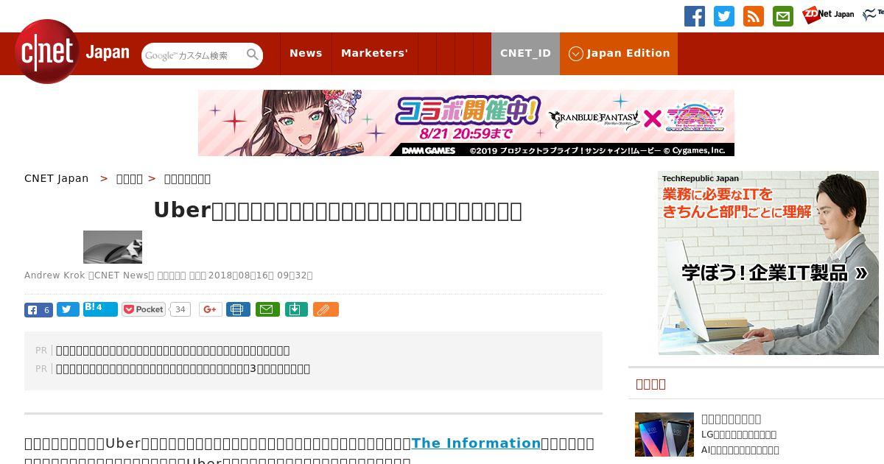884x464 pixels.
Task: Print the article with the printer icon
Action: pyautogui.click(x=238, y=309)
